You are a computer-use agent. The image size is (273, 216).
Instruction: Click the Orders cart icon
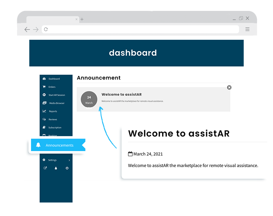point(44,87)
